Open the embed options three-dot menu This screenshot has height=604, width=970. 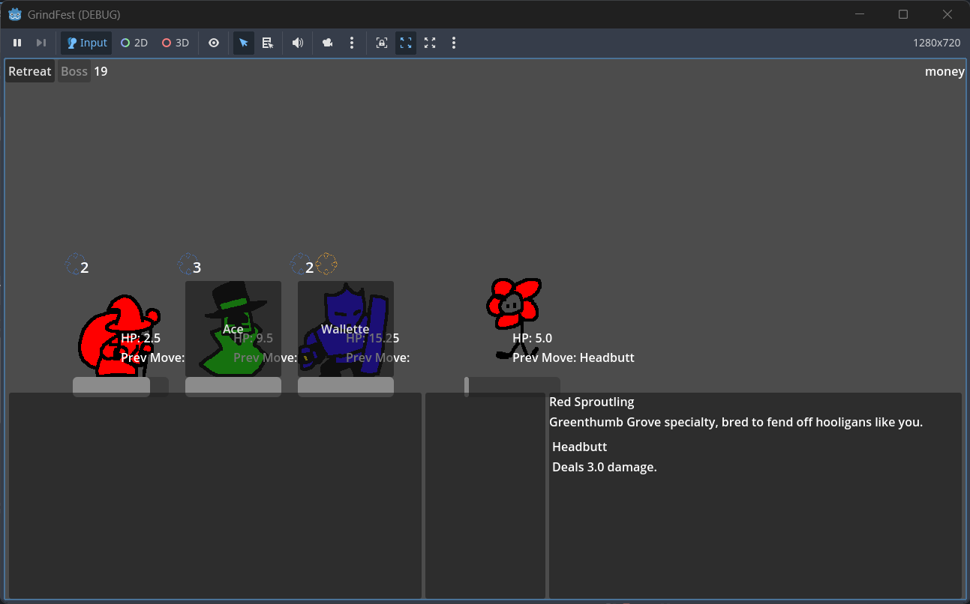coord(454,43)
